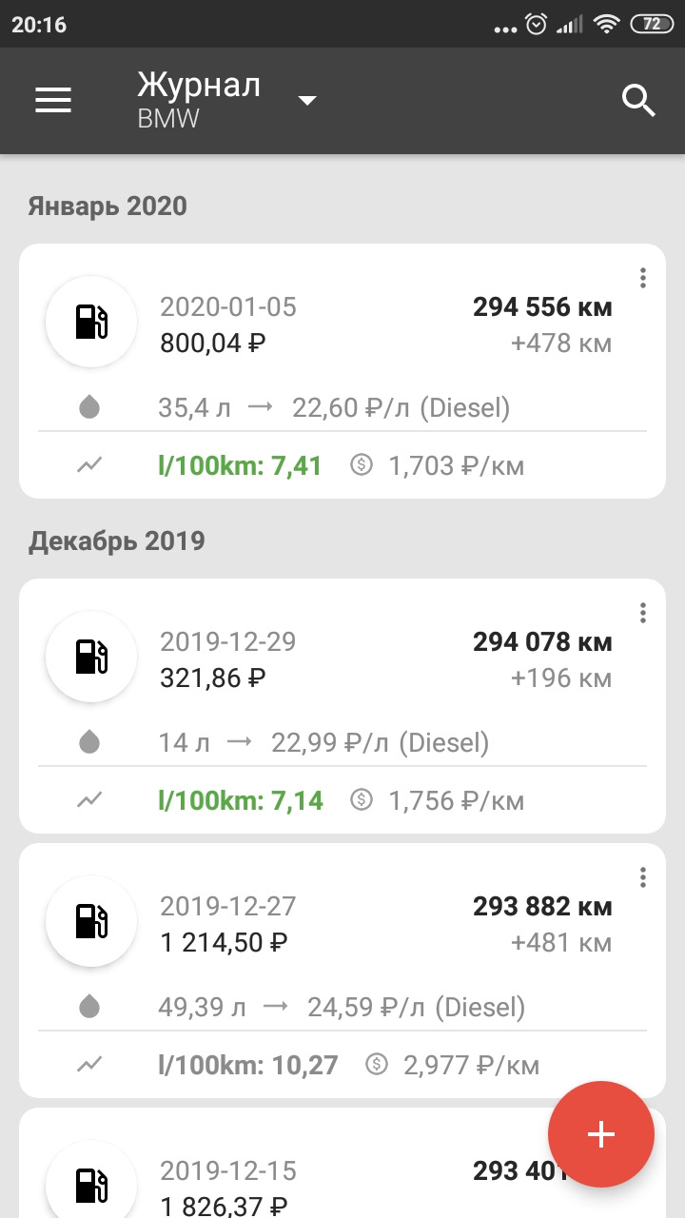Tap fuel pump icon of 2020-01-05 entry
Screen dimensions: 685x1218
[91, 322]
